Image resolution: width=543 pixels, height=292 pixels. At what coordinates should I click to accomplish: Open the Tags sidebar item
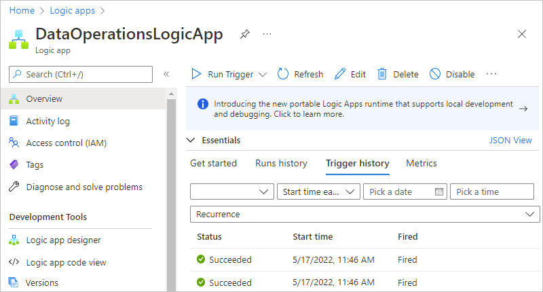(35, 164)
